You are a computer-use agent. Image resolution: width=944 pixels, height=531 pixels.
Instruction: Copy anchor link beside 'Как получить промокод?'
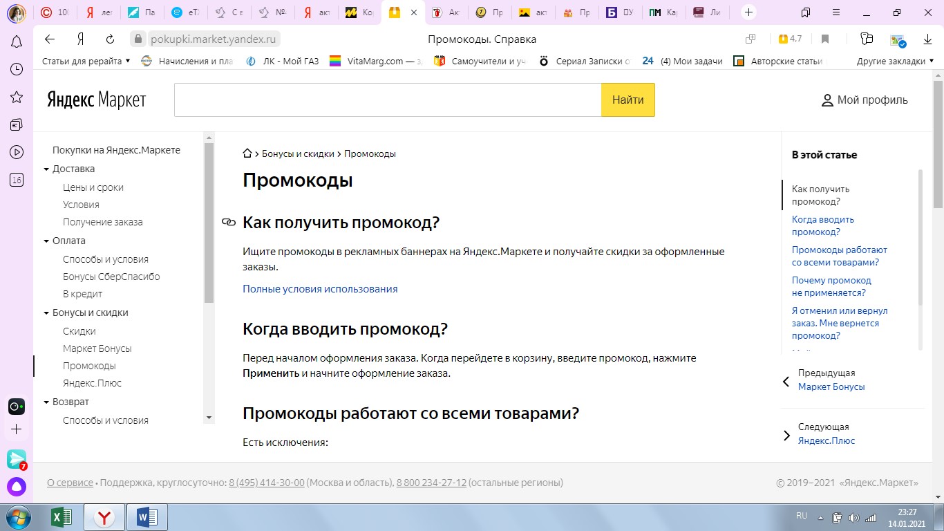tap(228, 222)
